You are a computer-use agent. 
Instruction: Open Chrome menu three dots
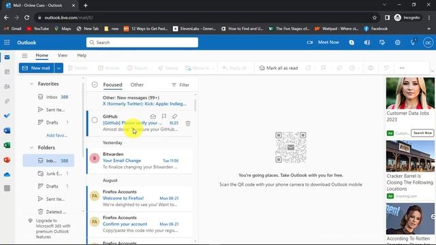[x=429, y=18]
